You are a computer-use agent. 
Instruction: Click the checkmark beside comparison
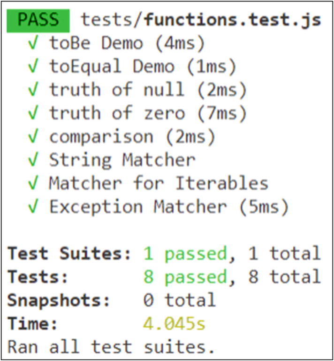click(32, 137)
